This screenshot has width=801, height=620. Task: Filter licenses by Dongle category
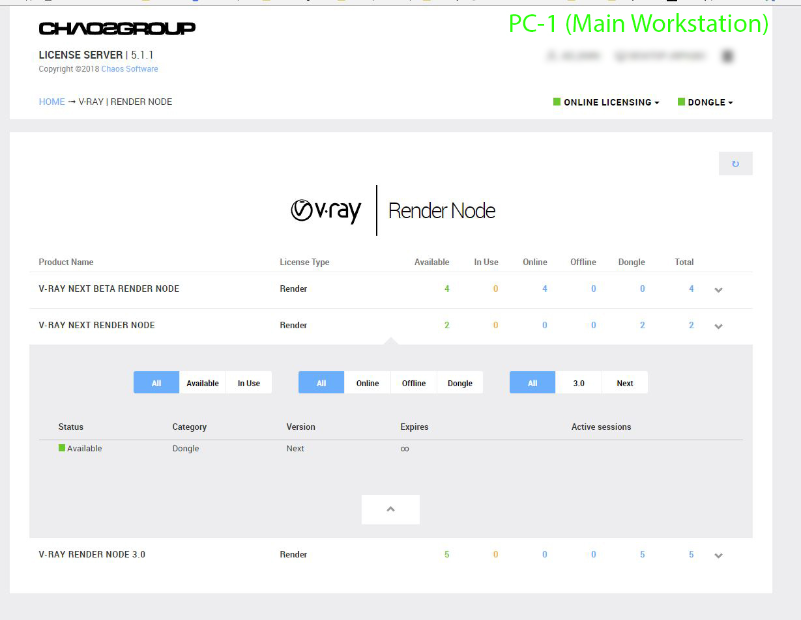(x=460, y=383)
